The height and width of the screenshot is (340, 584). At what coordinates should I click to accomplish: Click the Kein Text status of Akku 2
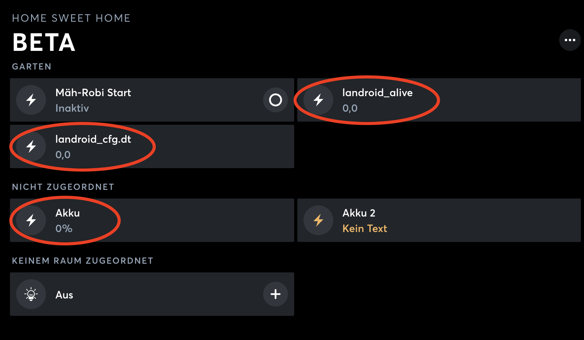coord(365,229)
